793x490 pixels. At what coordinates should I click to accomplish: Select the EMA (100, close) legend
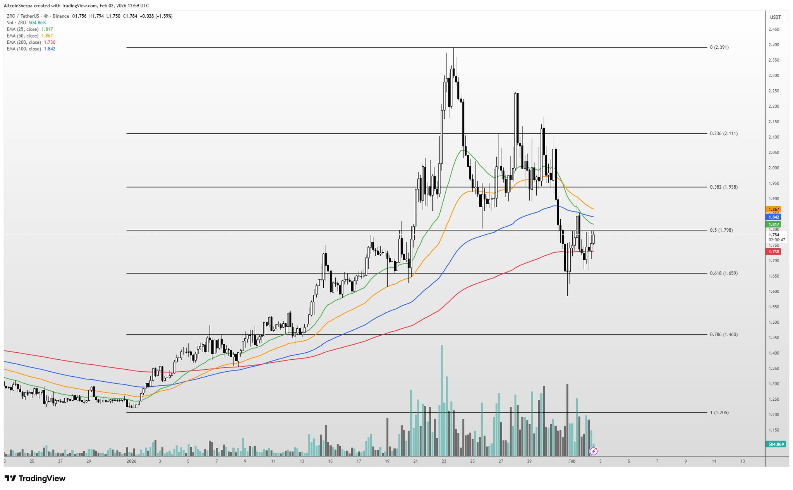(x=24, y=49)
